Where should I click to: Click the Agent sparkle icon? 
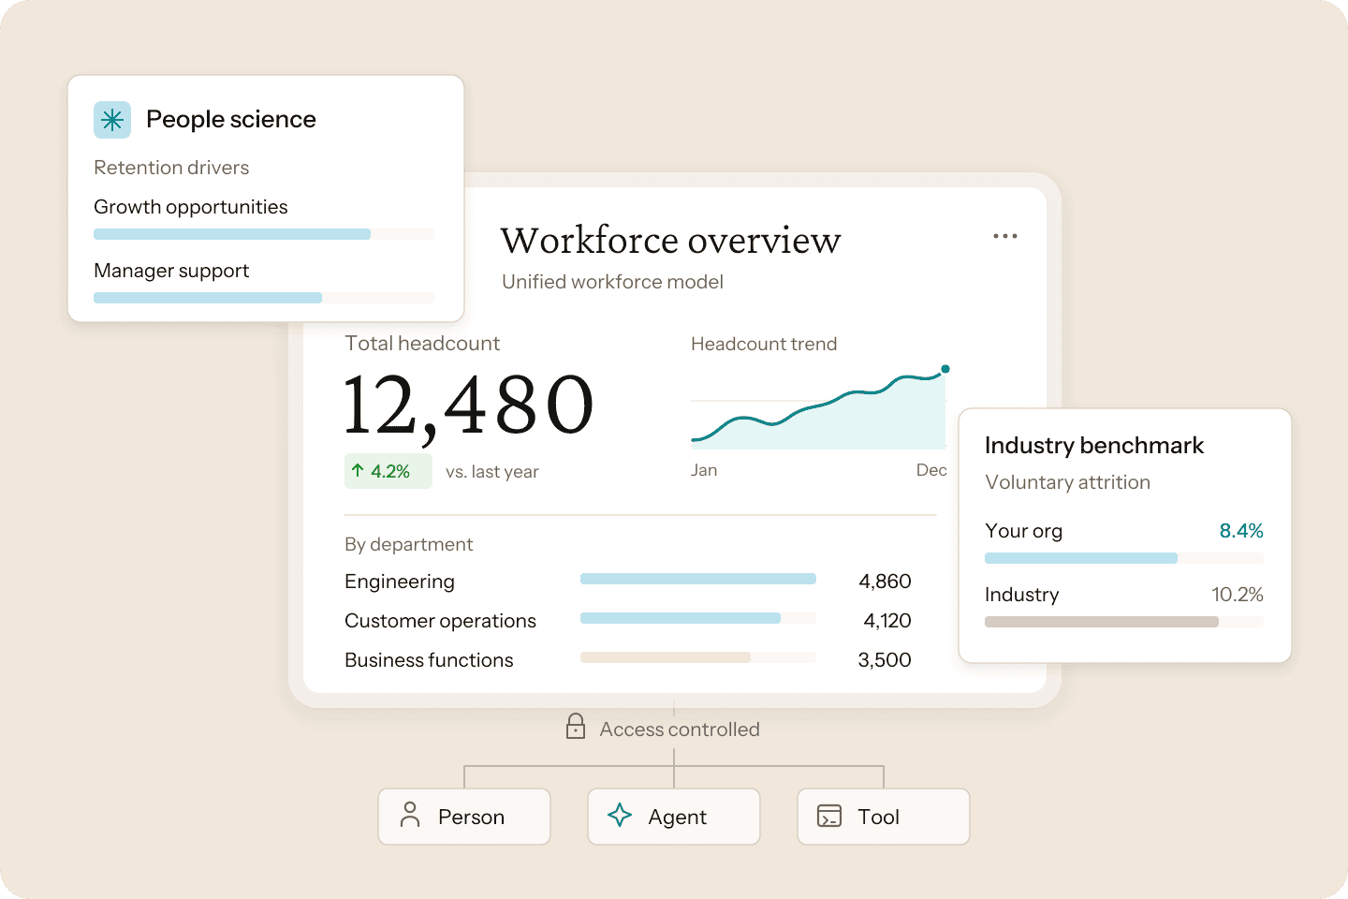tap(620, 815)
